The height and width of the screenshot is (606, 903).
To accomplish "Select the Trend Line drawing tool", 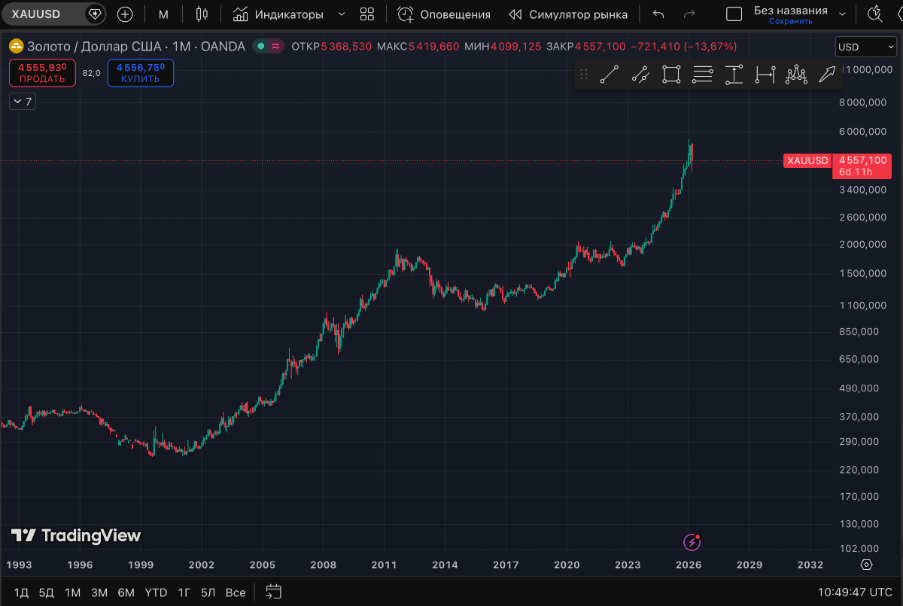I will click(610, 74).
